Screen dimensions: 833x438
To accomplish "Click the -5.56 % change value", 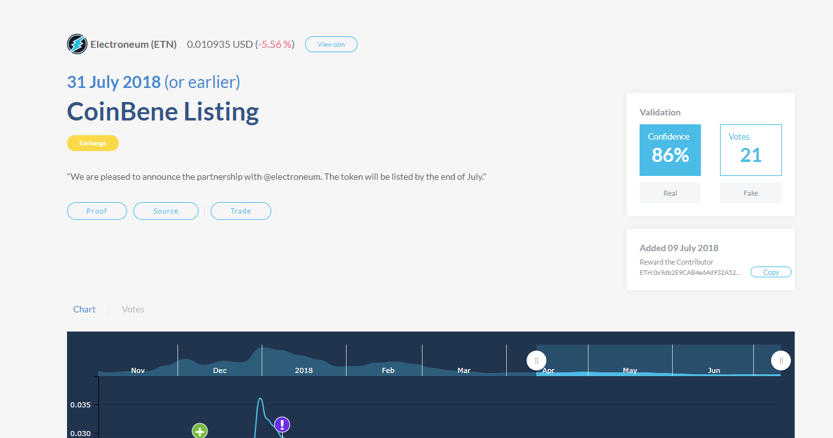I will [x=275, y=45].
